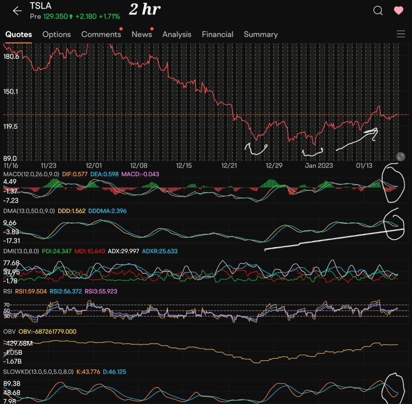Open the Financial tab
Image resolution: width=412 pixels, height=404 pixels.
tap(218, 35)
